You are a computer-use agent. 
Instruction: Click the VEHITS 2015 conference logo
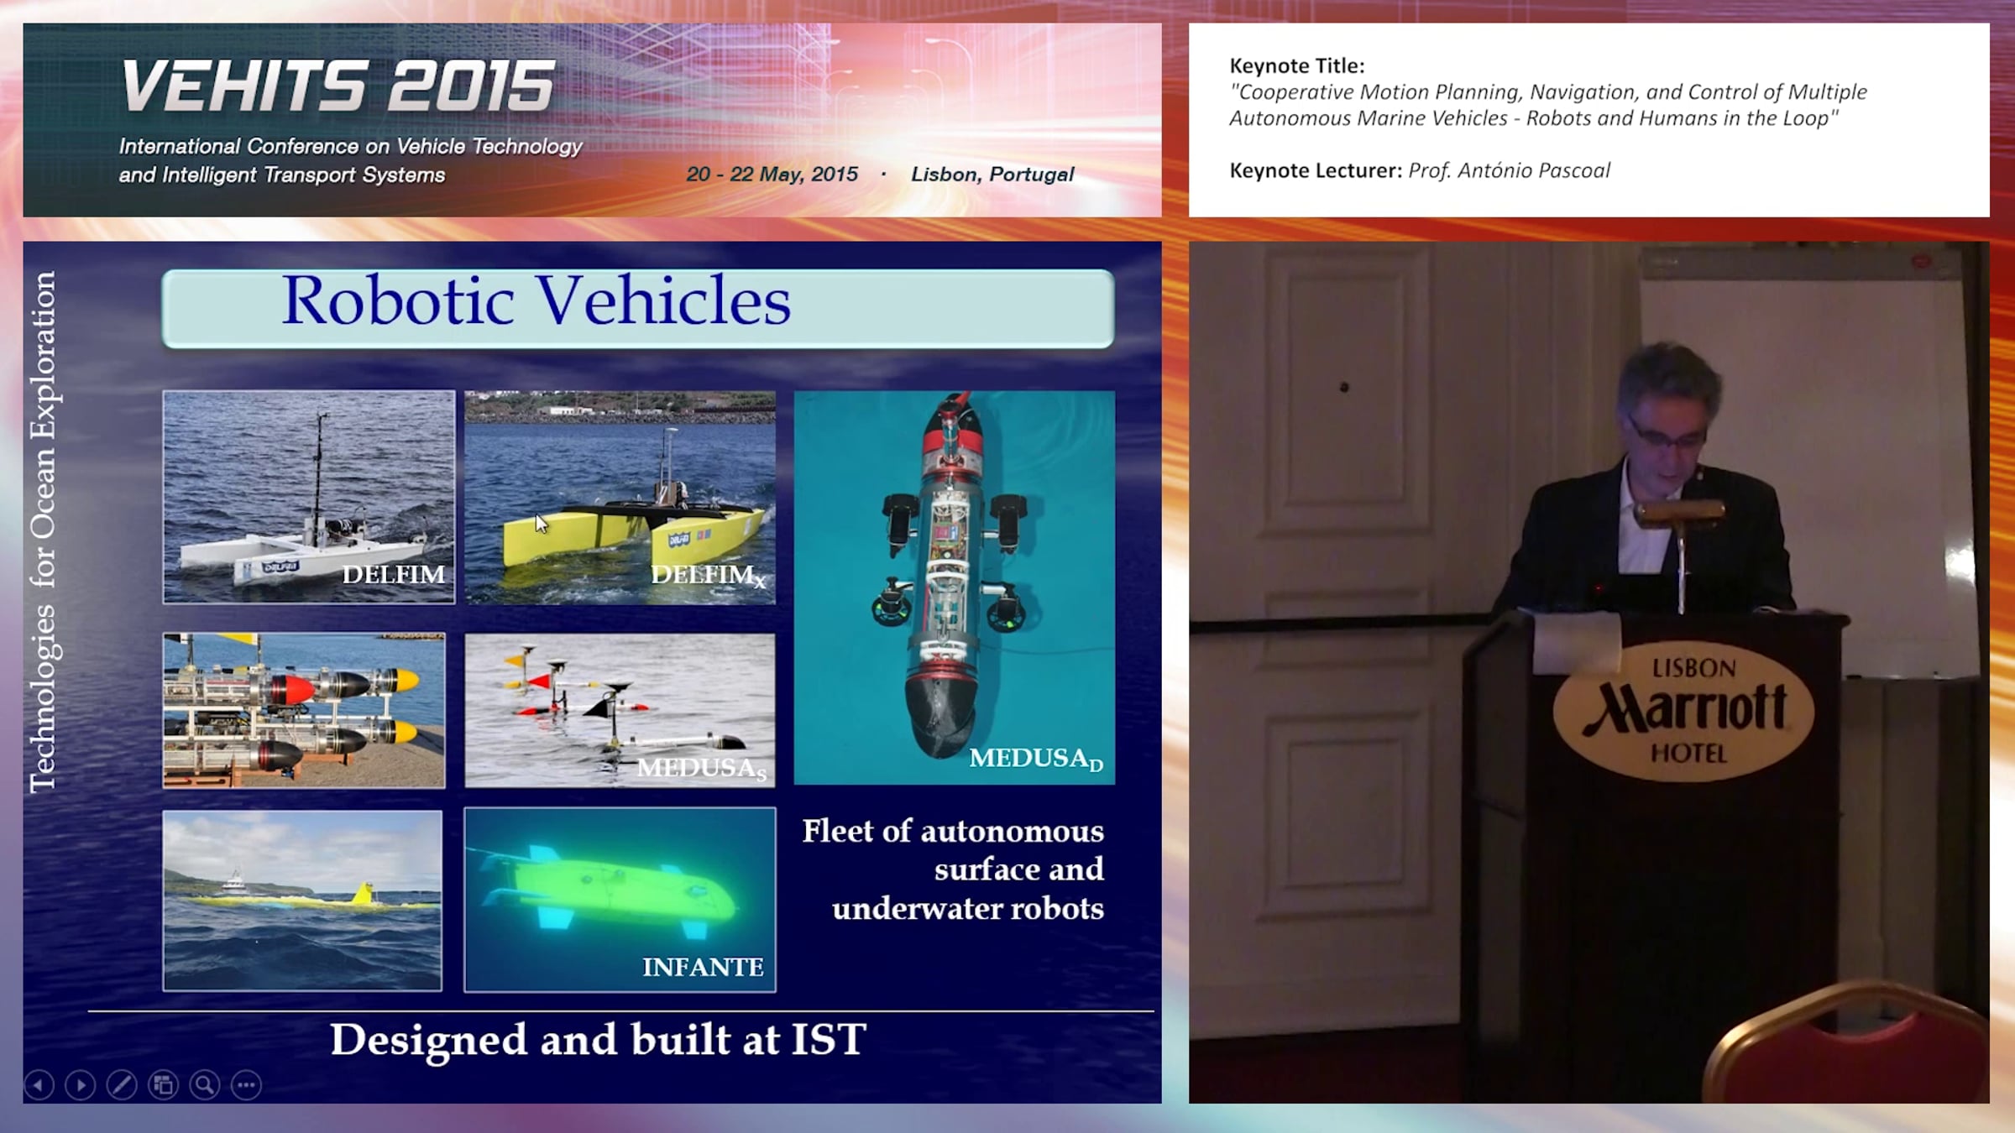(x=338, y=86)
